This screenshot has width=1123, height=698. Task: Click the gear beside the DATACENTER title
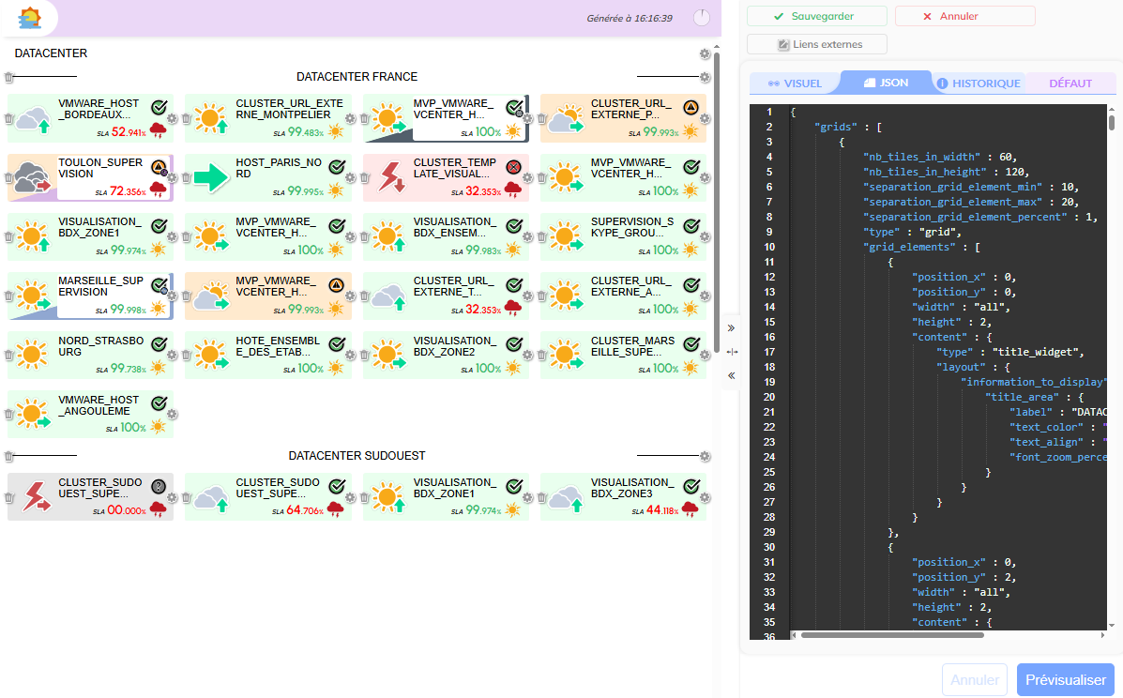tap(705, 54)
